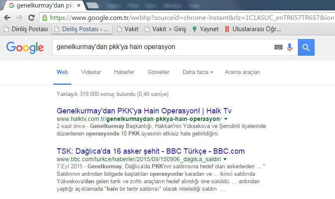
Task: Expand options arrow beside the Halk Tv URL
Action: coord(225,119)
